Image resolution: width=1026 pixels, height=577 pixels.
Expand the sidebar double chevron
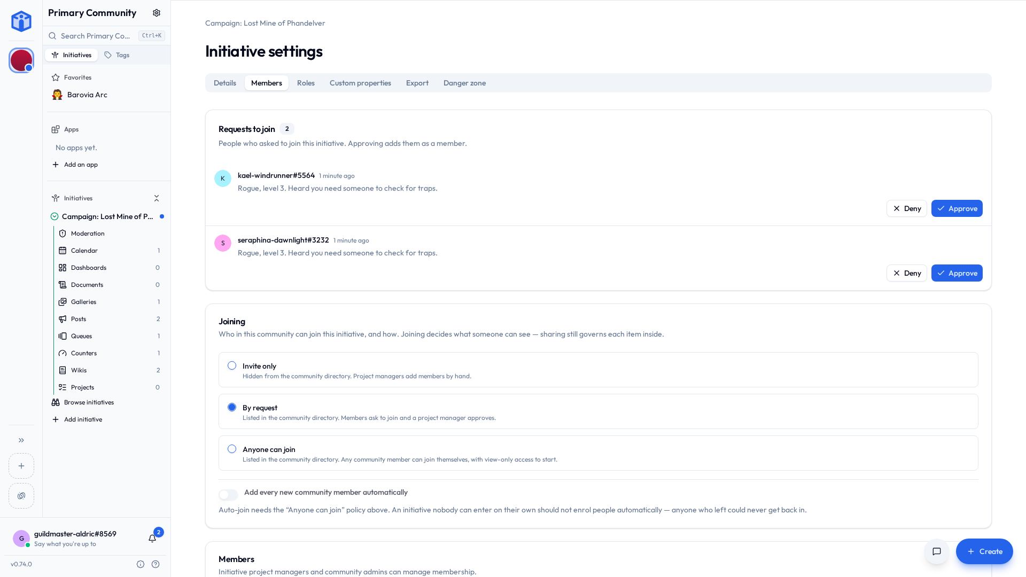21,440
